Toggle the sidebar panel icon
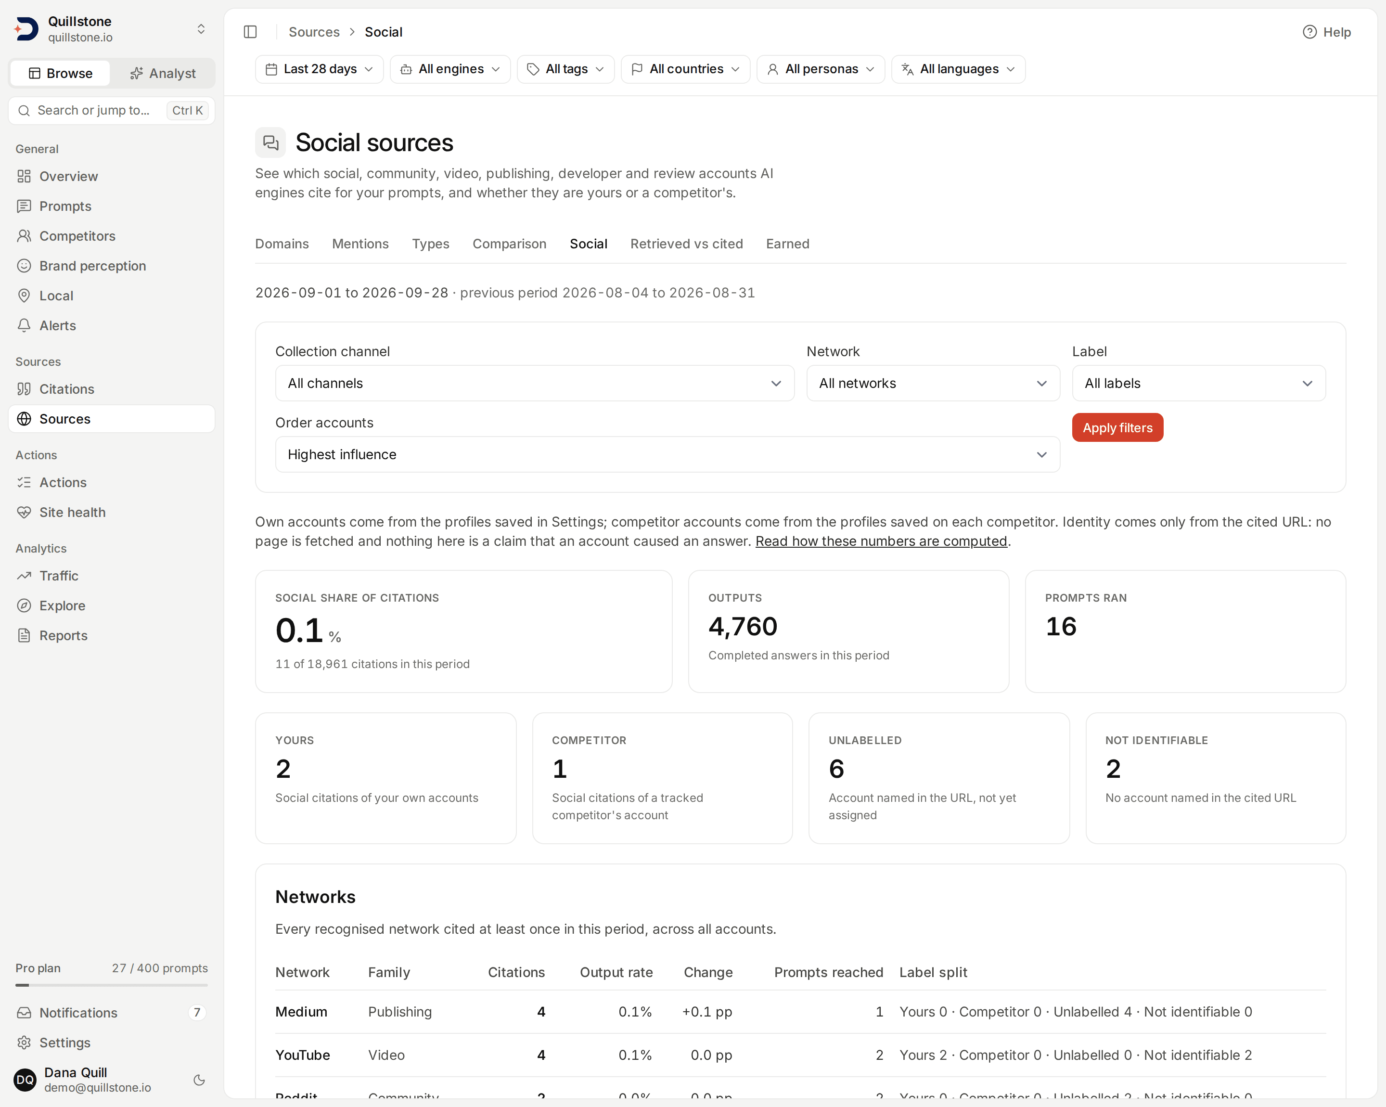The width and height of the screenshot is (1386, 1107). tap(251, 31)
